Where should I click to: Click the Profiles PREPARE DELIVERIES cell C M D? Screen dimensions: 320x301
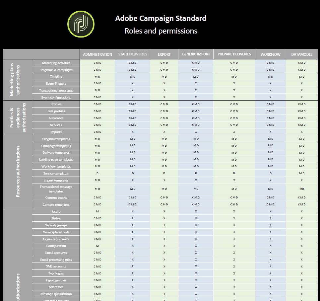click(x=234, y=104)
